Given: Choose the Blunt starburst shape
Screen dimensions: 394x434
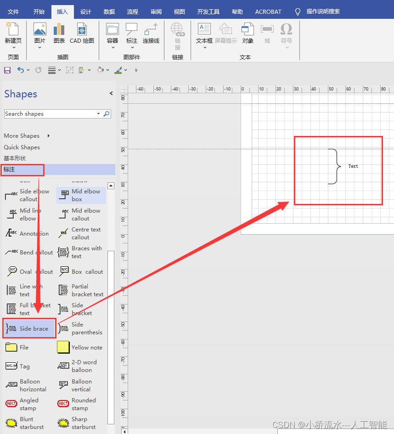Looking at the screenshot, I should tap(25, 423).
